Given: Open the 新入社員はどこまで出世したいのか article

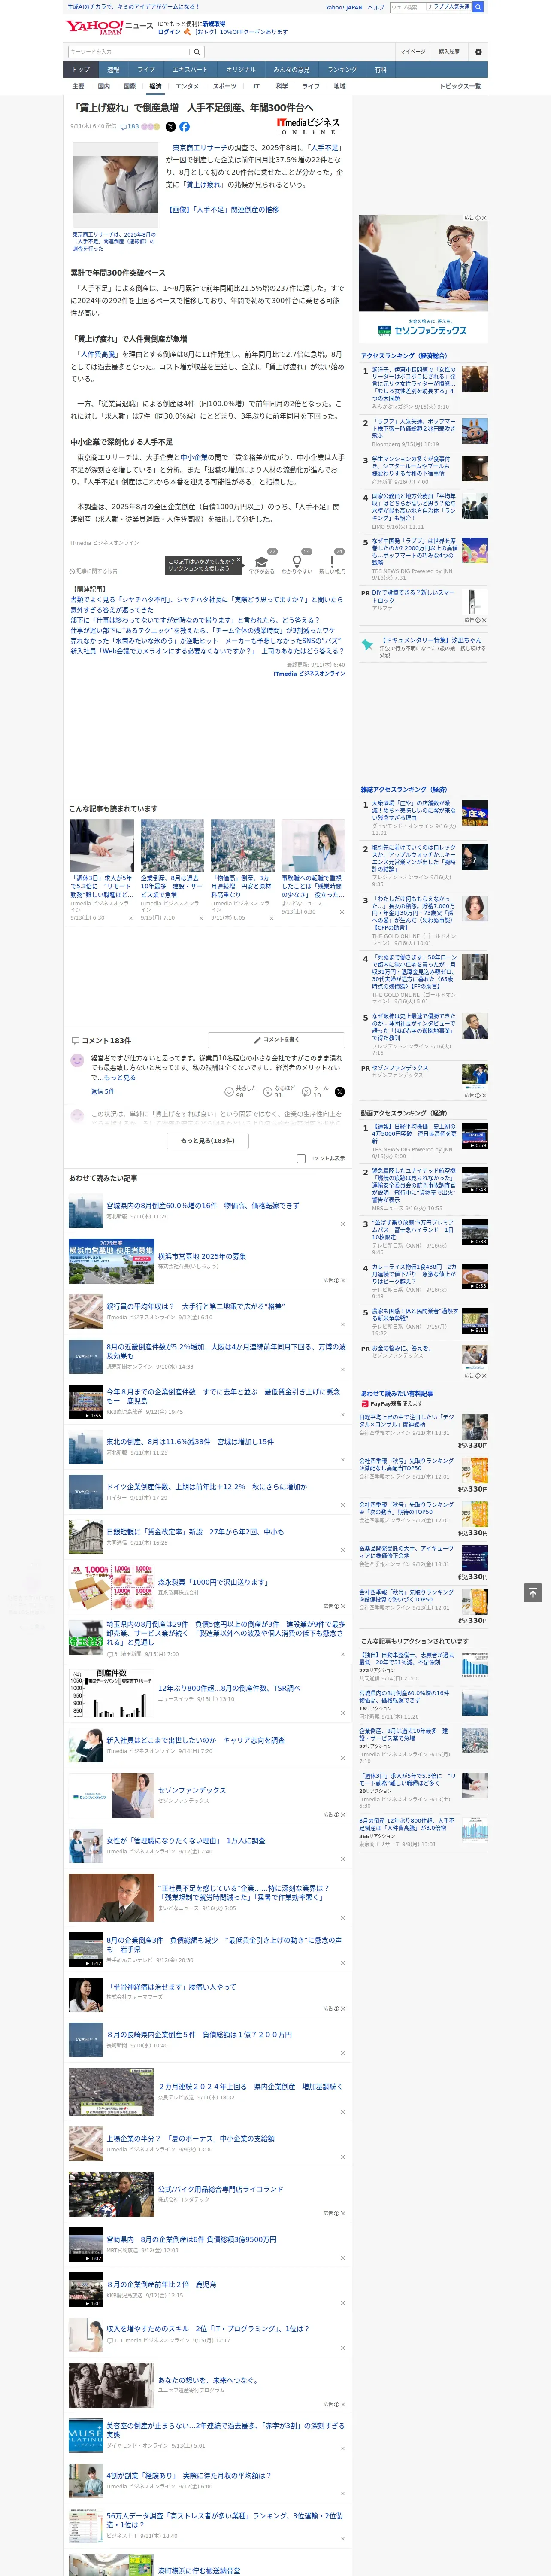Looking at the screenshot, I should pyautogui.click(x=195, y=1740).
